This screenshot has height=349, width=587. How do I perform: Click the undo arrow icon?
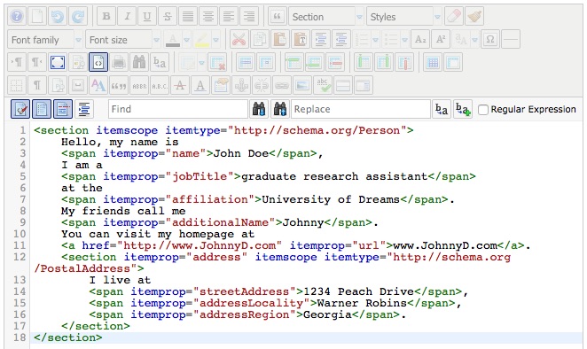[58, 17]
